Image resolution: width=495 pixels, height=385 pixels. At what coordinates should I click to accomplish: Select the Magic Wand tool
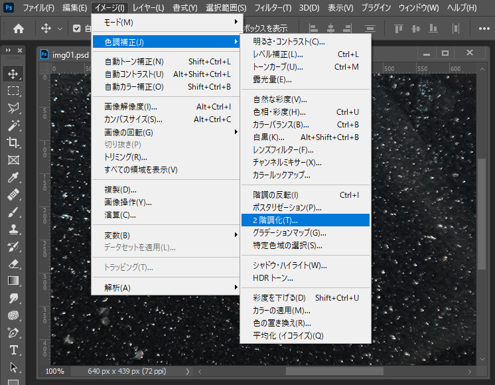(13, 125)
